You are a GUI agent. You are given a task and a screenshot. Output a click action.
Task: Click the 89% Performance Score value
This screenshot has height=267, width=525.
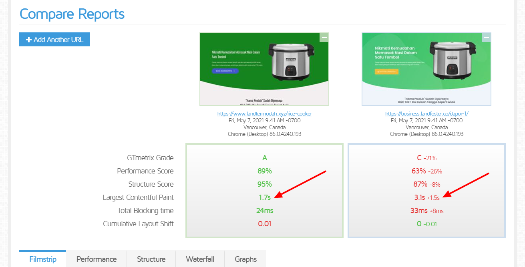tap(264, 171)
